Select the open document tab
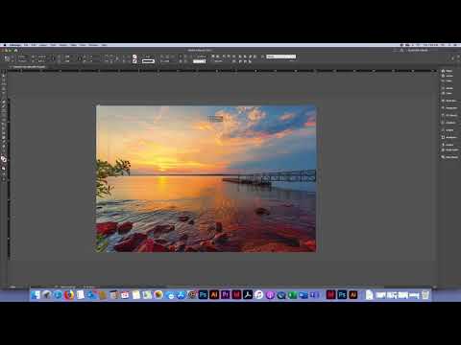The width and height of the screenshot is (461, 345). (29, 67)
